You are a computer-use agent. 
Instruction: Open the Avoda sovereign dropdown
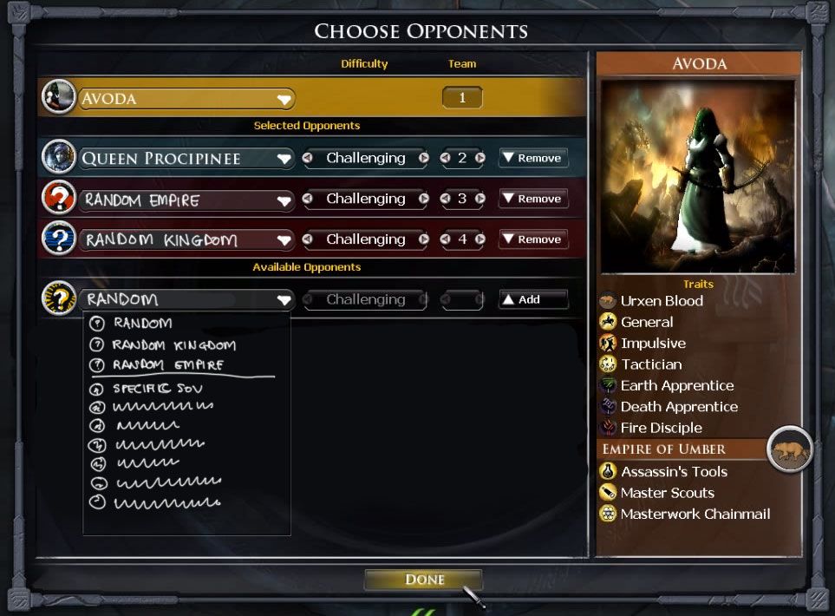[x=284, y=100]
